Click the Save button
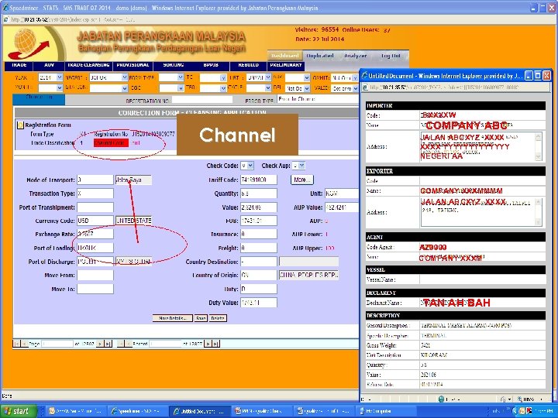 201,318
